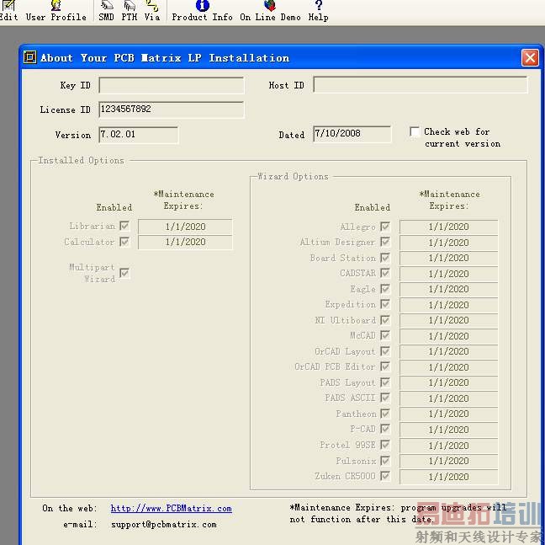Click the Pulsonix enabled checkbox
Screen dimensions: 545x545
coord(384,461)
